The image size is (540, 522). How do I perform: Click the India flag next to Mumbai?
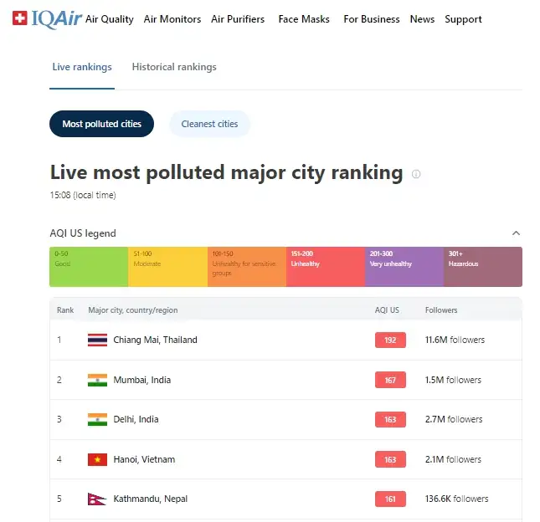(97, 380)
